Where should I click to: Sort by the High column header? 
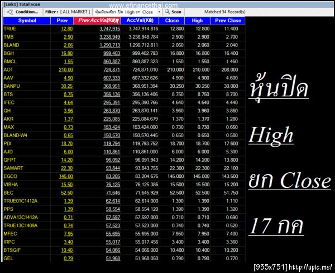197,21
